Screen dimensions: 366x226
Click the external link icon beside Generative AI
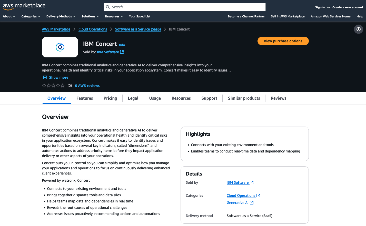pos(252,202)
